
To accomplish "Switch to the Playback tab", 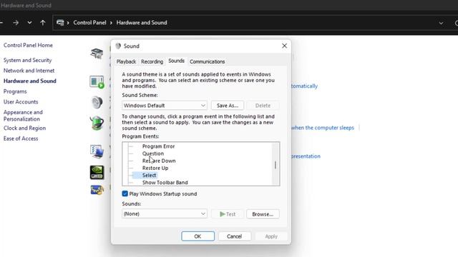I will point(126,61).
